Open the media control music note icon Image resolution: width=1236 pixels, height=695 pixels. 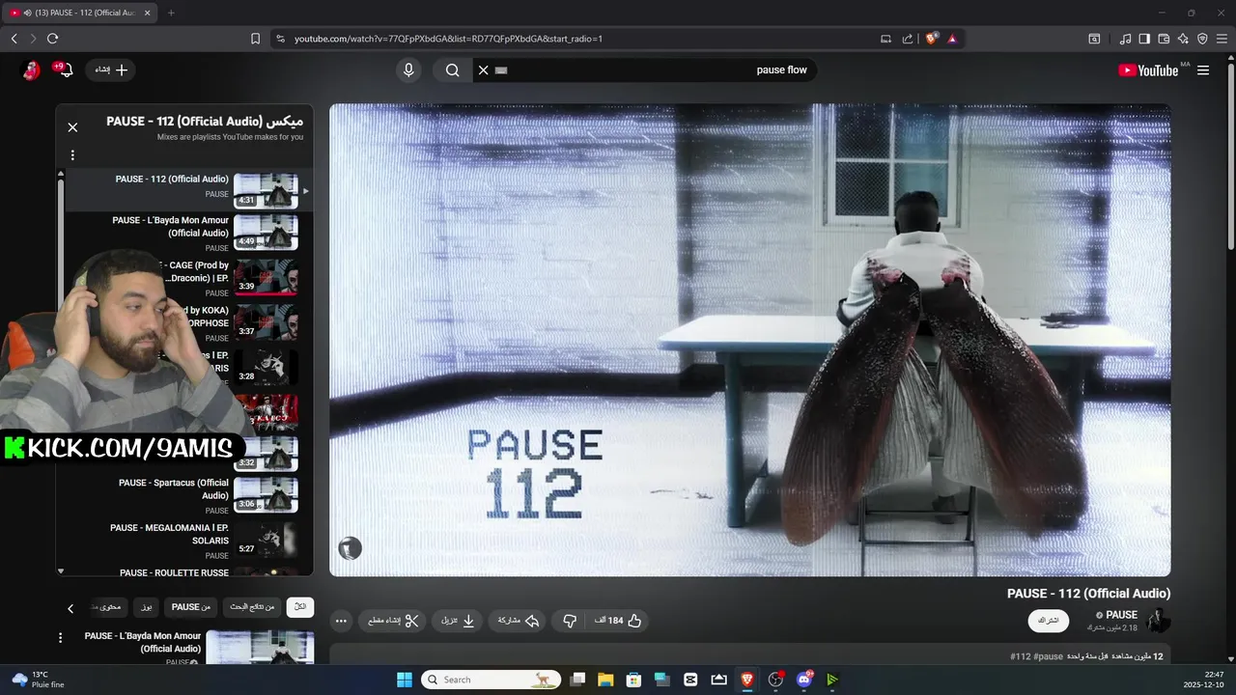pos(1125,39)
